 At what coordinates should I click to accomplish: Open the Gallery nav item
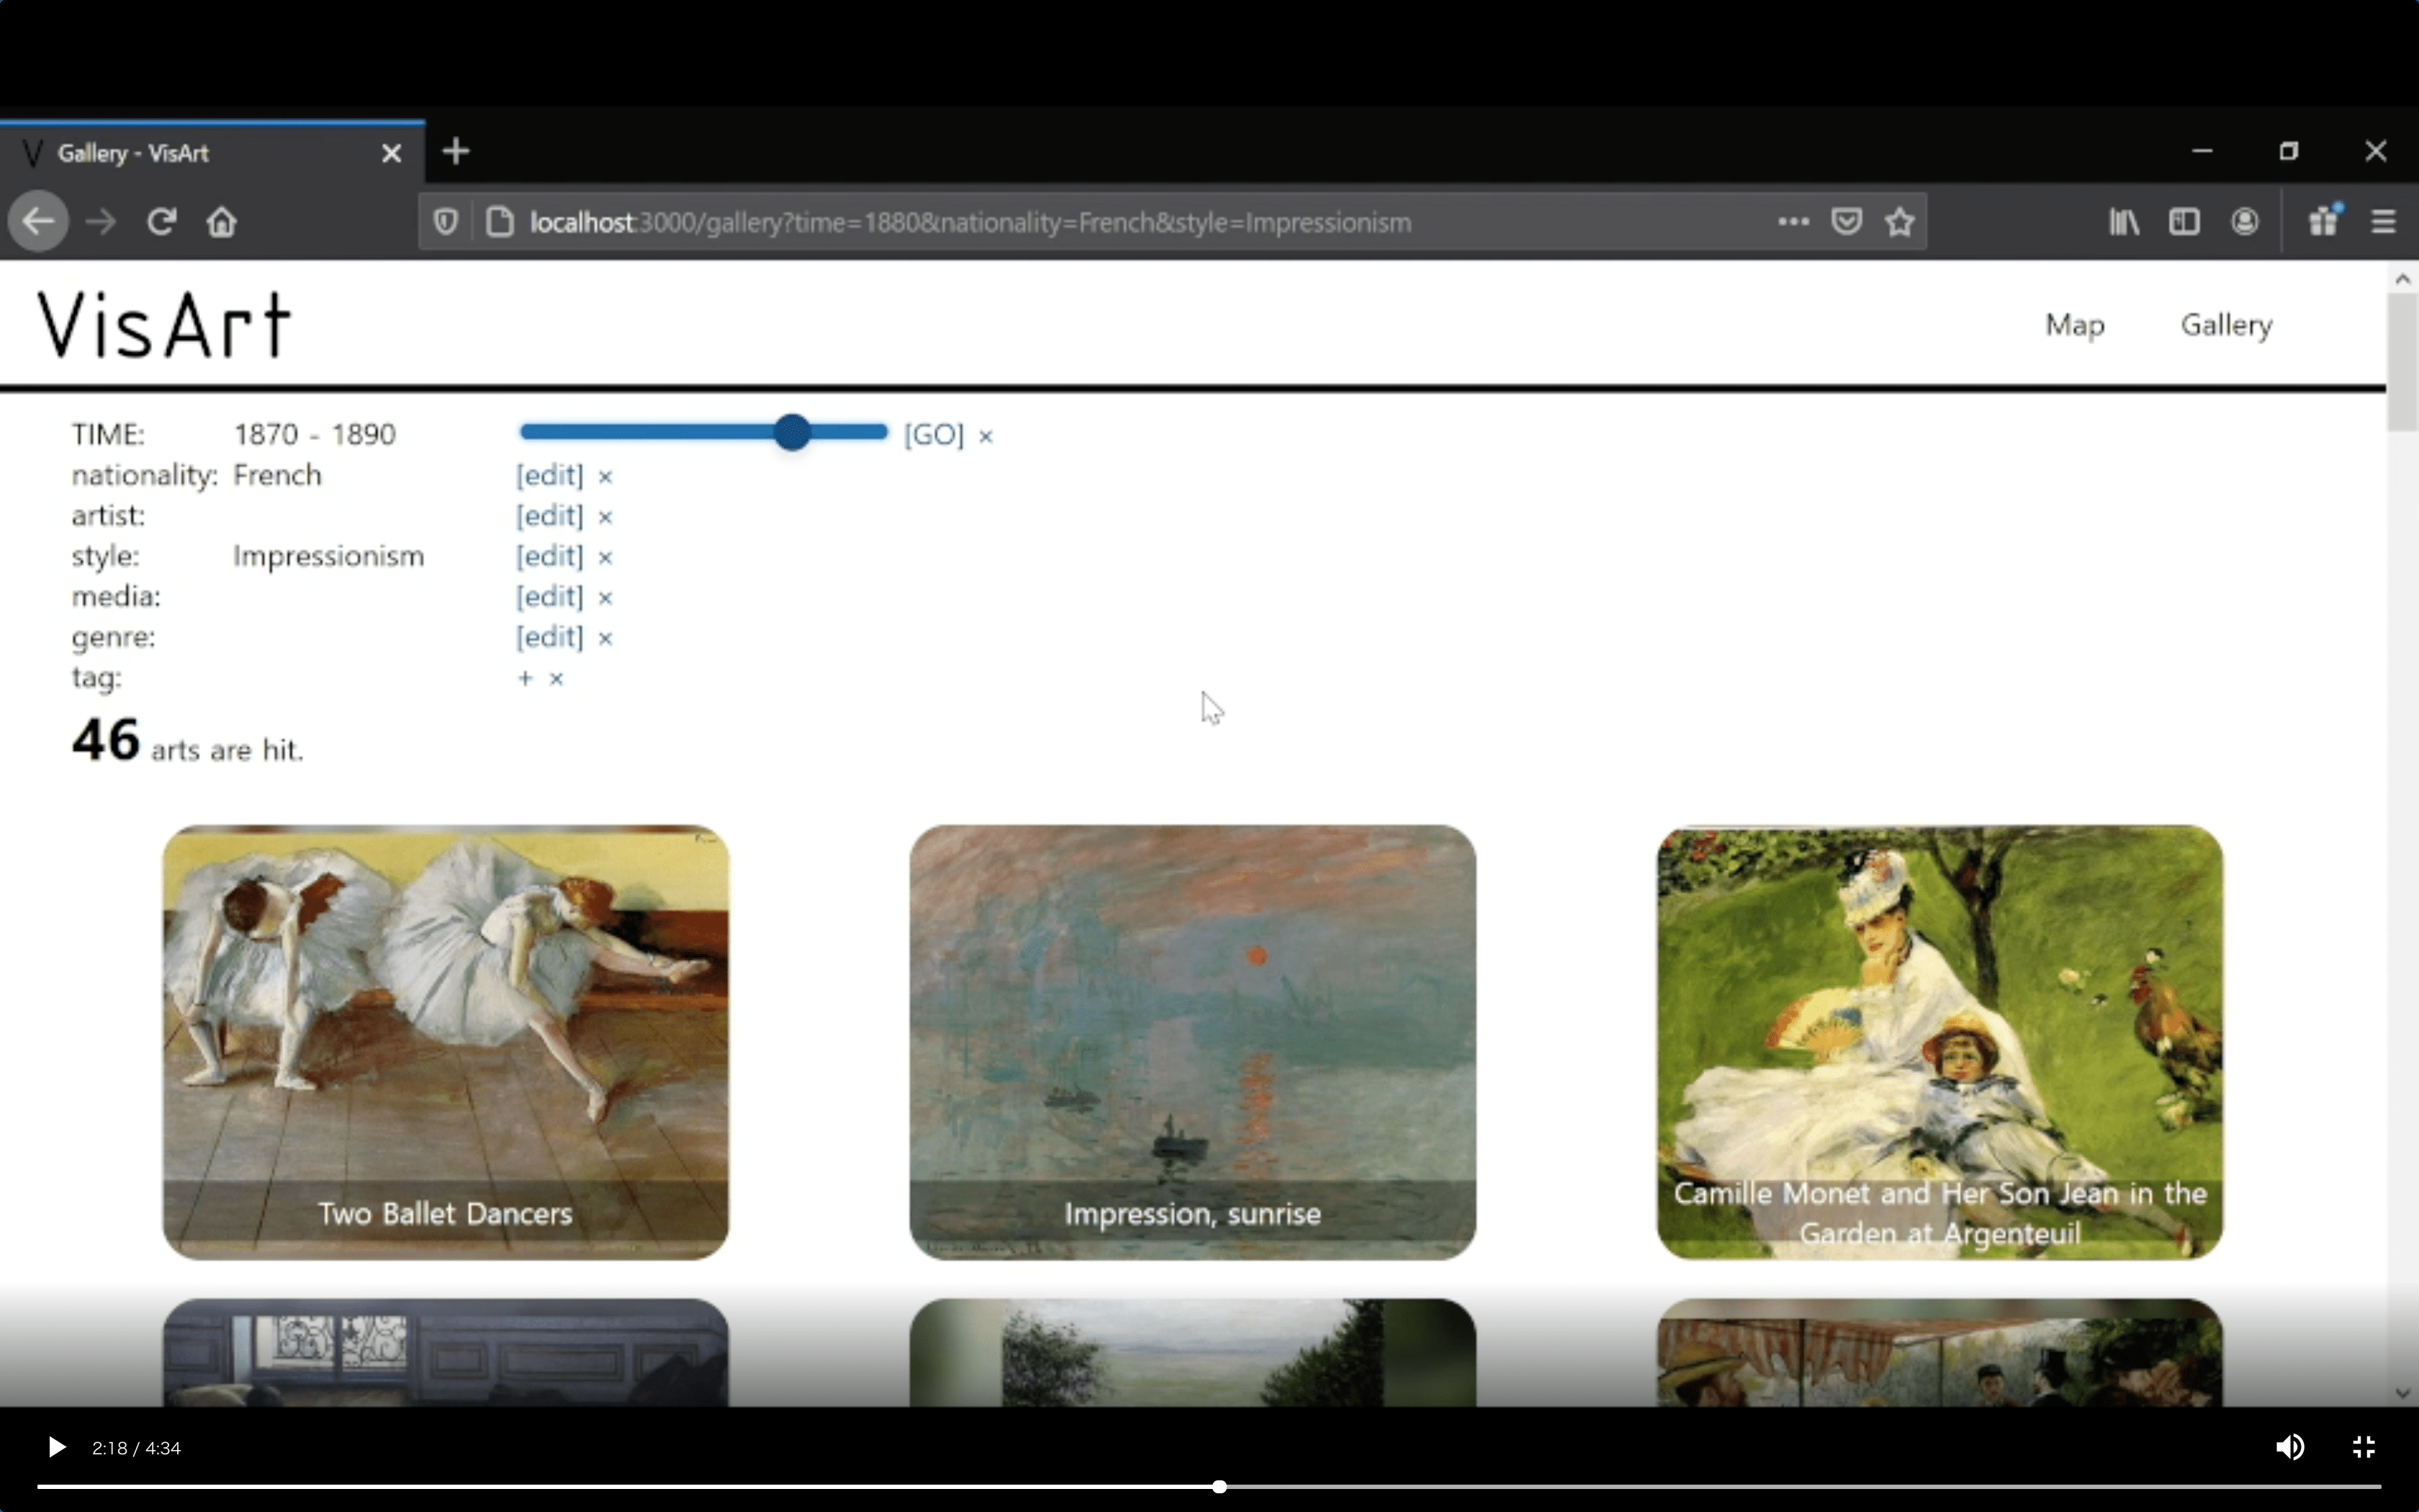tap(2226, 325)
